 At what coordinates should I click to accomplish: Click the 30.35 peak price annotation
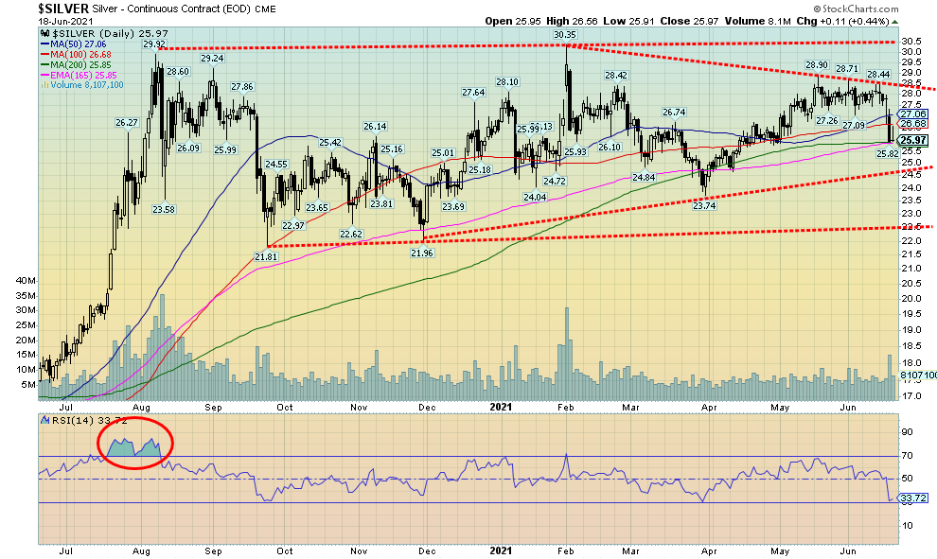click(x=566, y=34)
